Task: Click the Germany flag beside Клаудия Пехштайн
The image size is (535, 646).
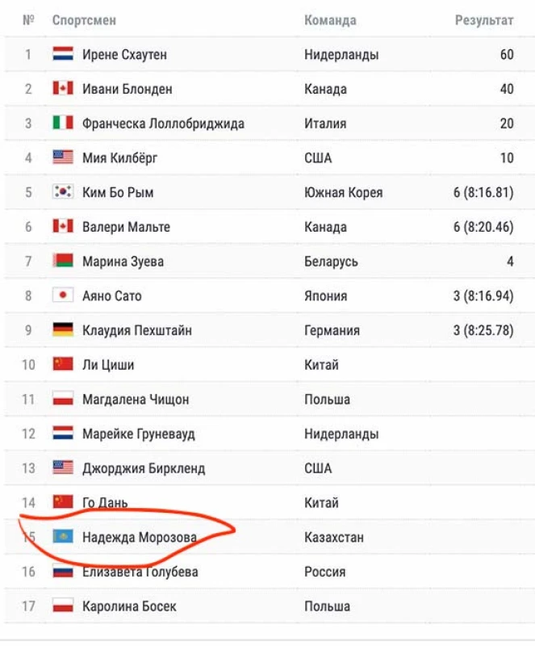Action: [x=63, y=330]
